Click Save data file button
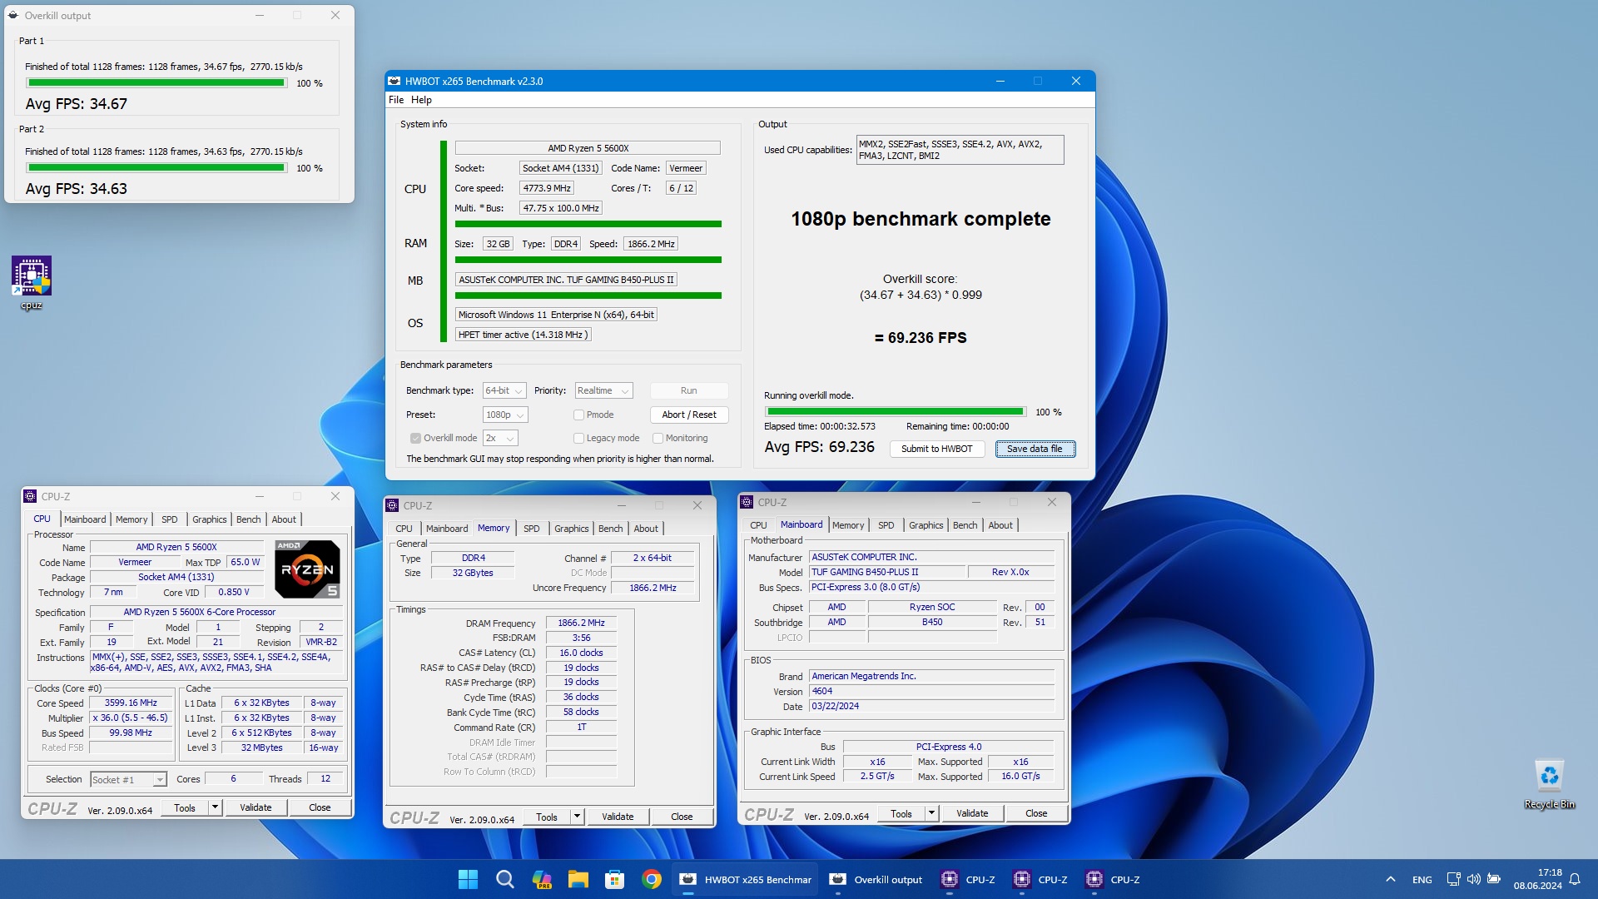Viewport: 1598px width, 899px height. pyautogui.click(x=1035, y=449)
